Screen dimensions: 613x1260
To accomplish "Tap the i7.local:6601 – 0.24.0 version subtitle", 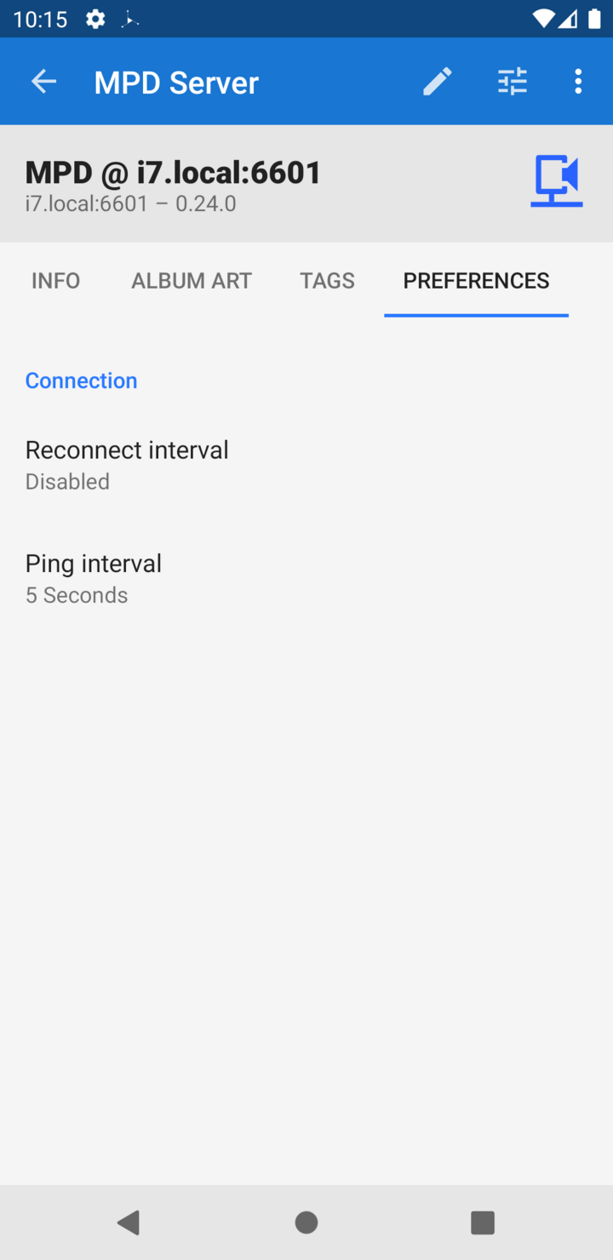I will point(131,204).
